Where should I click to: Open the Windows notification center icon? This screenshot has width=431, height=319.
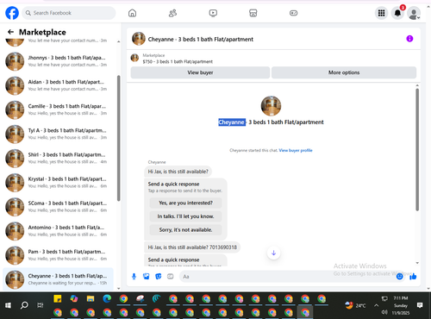[x=420, y=305]
